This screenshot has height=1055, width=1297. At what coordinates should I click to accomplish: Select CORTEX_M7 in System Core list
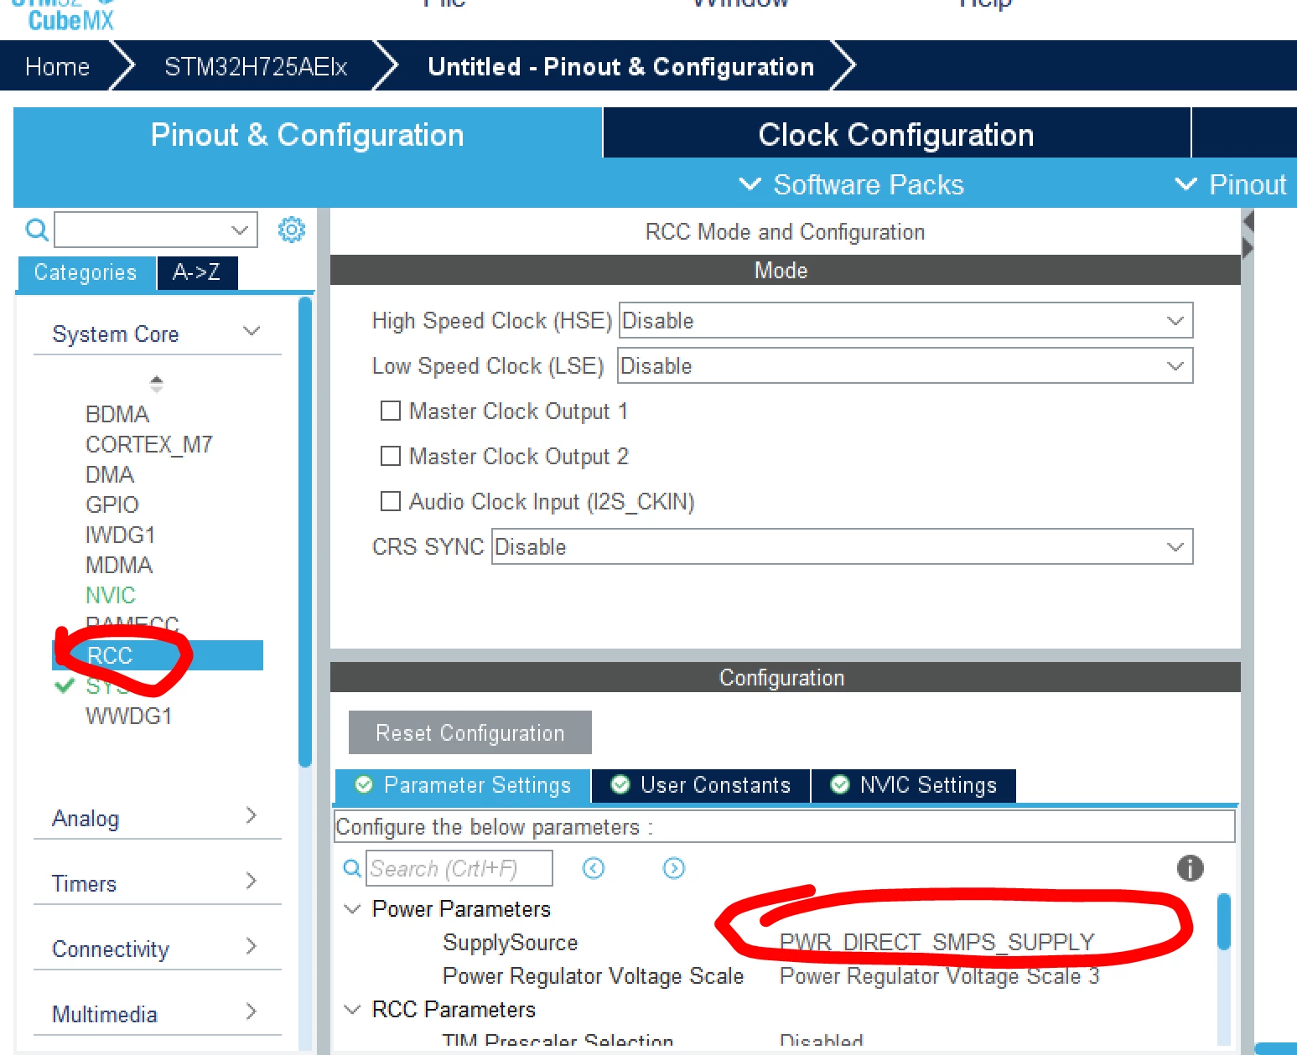149,444
